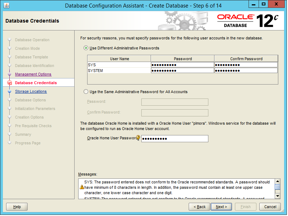Click Creation Mode step in sidebar
This screenshot has height=216, width=288.
click(27, 48)
